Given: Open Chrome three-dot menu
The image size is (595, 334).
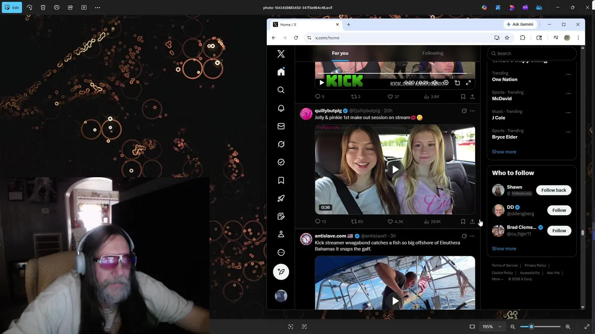Looking at the screenshot, I should point(578,38).
